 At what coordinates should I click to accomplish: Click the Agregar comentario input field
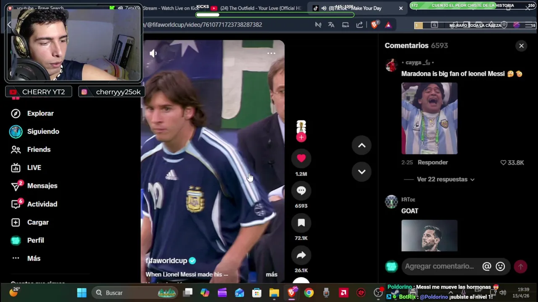439,266
